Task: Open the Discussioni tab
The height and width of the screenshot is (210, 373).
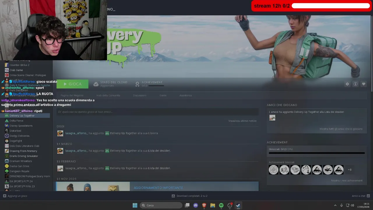Action: click(140, 95)
